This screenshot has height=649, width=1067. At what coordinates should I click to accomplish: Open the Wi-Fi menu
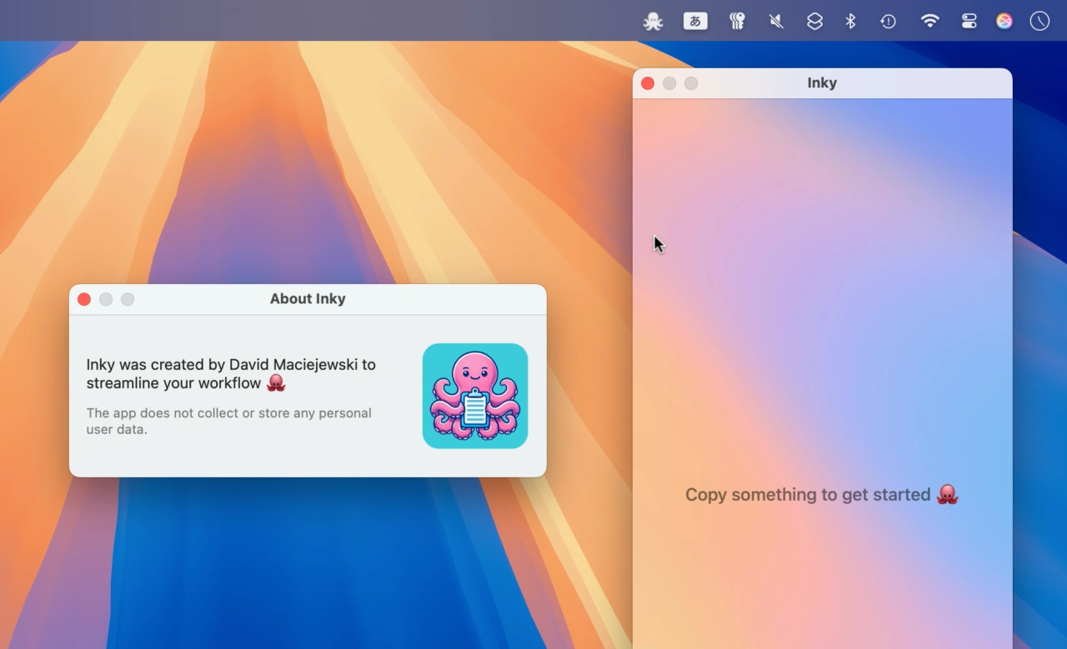pos(930,22)
